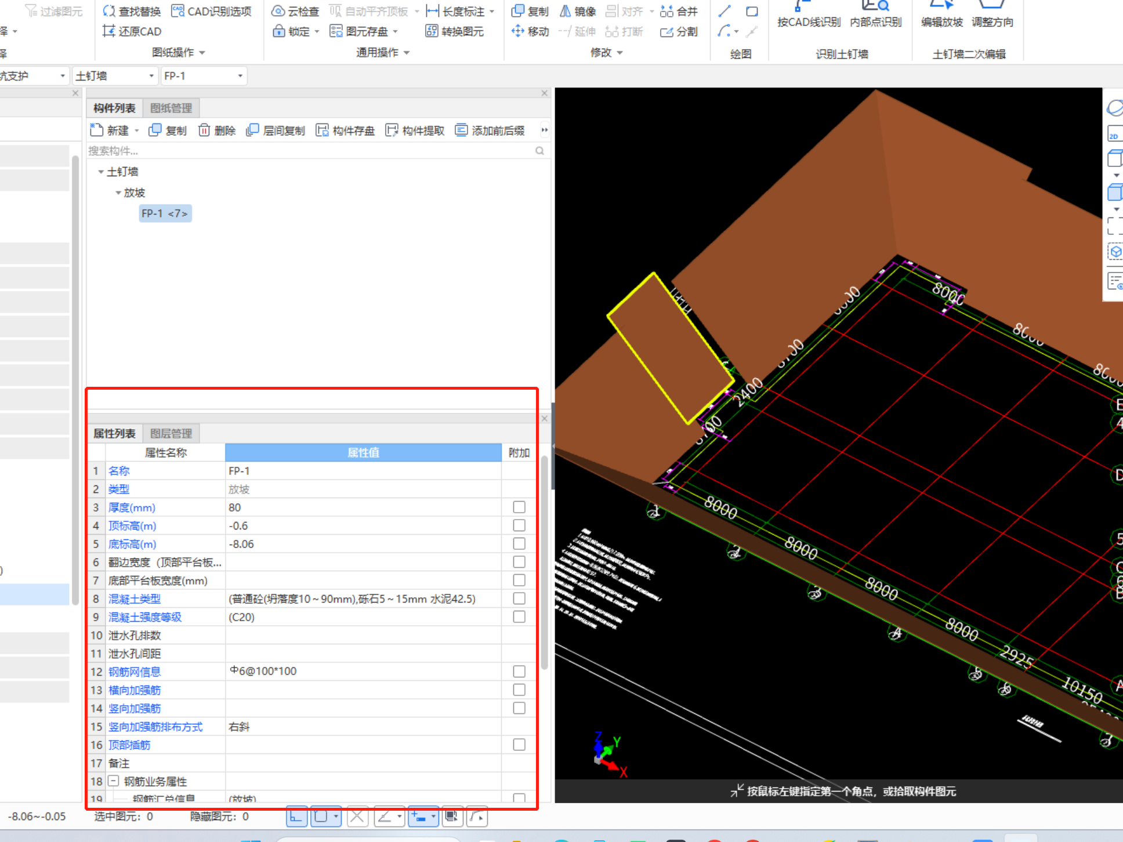Click the 合并 merge tool
1123x842 pixels.
click(x=679, y=11)
